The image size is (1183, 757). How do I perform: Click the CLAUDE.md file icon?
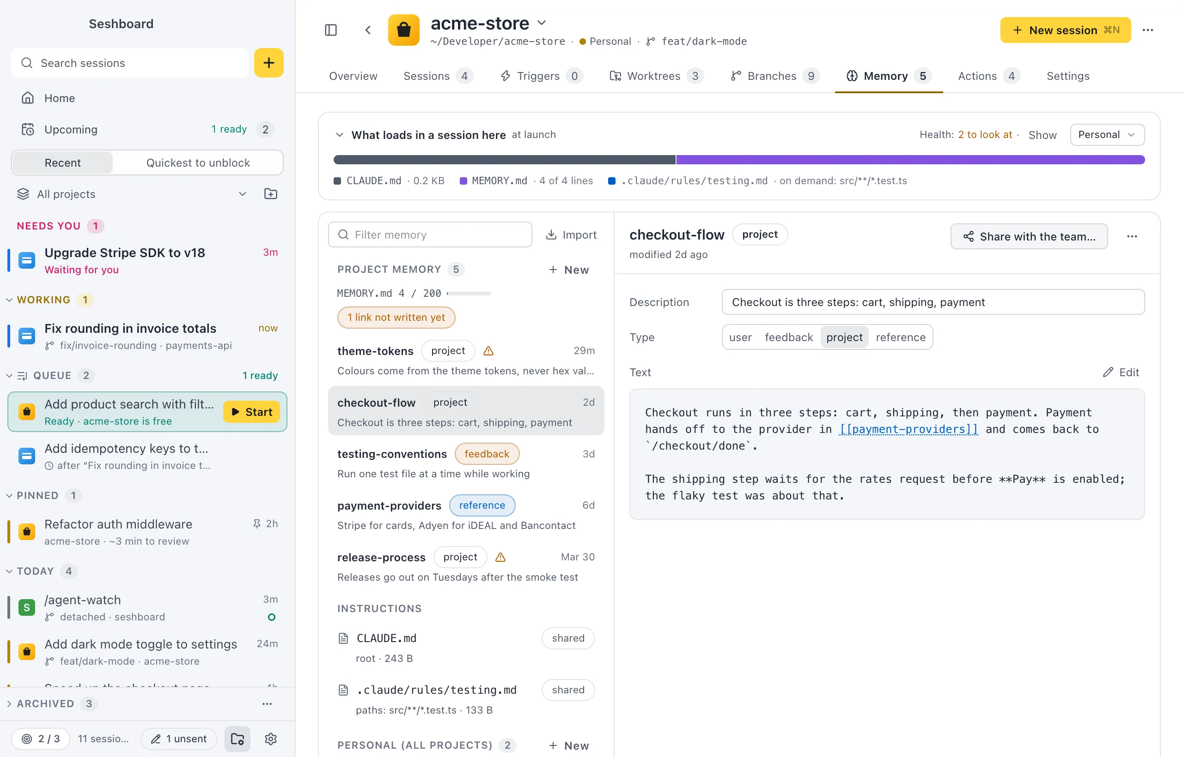point(343,638)
